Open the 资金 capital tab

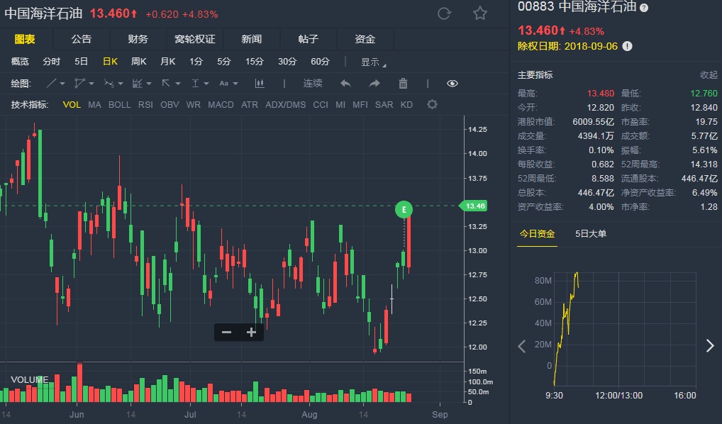pyautogui.click(x=365, y=39)
